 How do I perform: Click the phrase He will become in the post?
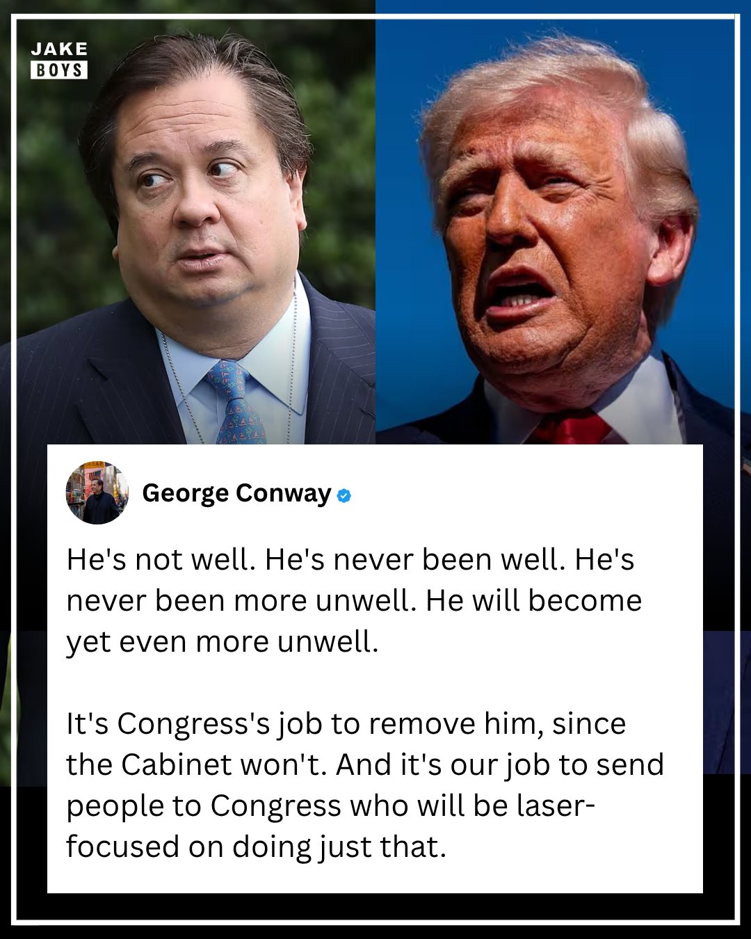(533, 601)
